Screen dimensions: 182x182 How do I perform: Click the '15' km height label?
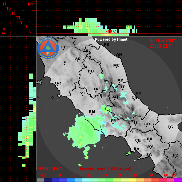[x=9, y=8]
